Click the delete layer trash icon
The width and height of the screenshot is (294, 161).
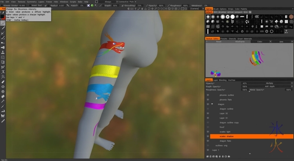[210, 157]
